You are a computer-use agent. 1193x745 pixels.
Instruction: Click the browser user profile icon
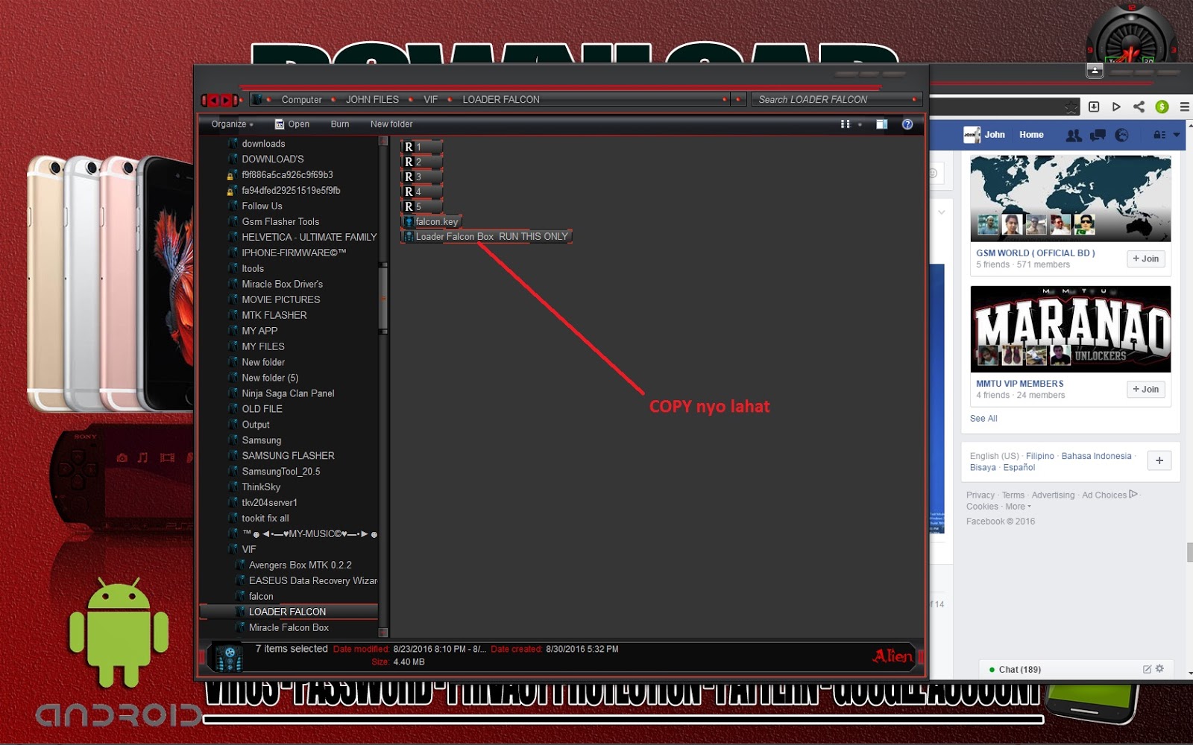(1095, 70)
